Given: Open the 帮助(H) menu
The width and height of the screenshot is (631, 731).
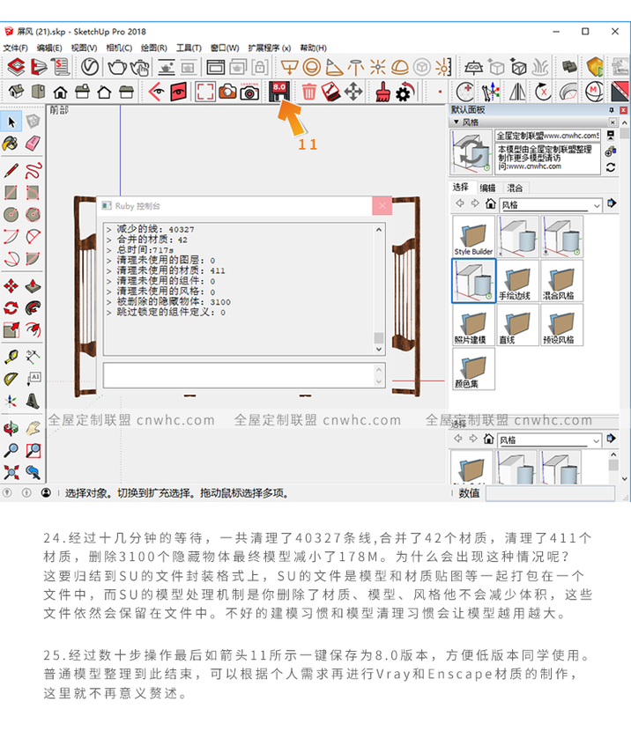Looking at the screenshot, I should point(314,48).
